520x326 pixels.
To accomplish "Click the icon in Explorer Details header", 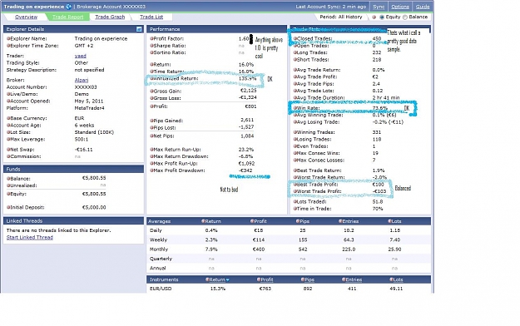I will (139, 29).
